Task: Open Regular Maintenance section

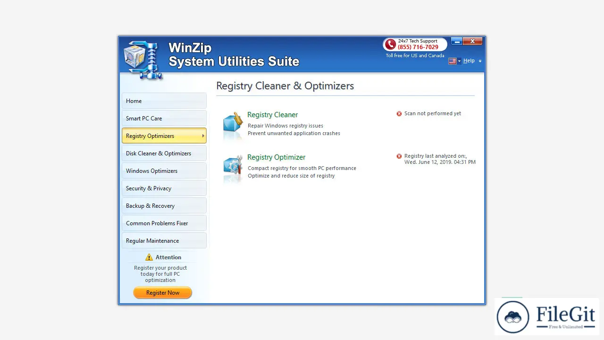Action: pyautogui.click(x=164, y=241)
